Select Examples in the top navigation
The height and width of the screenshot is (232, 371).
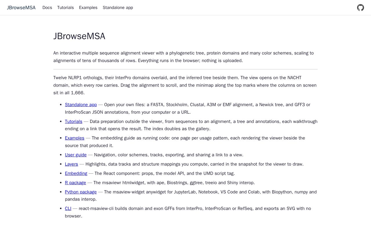88,8
